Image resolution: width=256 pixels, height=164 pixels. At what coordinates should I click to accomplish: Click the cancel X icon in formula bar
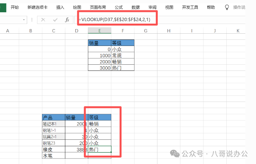[43, 20]
